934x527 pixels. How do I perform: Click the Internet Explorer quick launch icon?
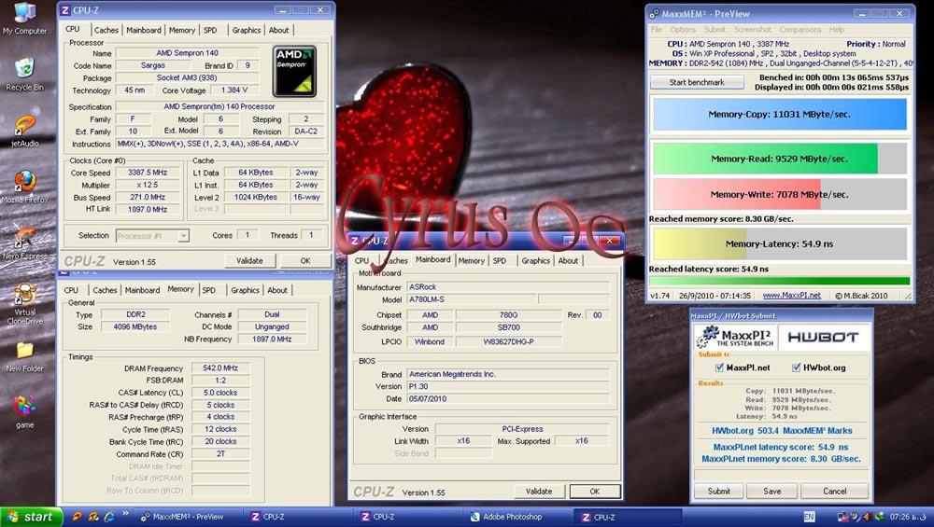pyautogui.click(x=109, y=517)
